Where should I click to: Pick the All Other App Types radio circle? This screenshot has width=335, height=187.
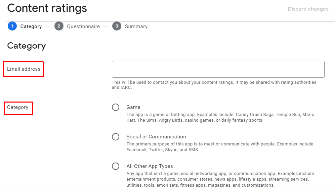(116, 166)
